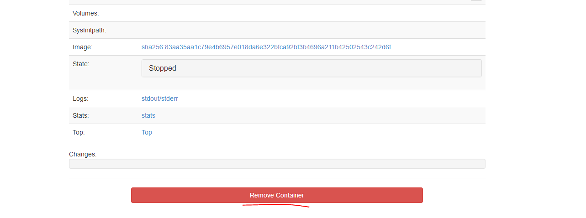The height and width of the screenshot is (218, 586).
Task: Click the Image row label
Action: (82, 47)
